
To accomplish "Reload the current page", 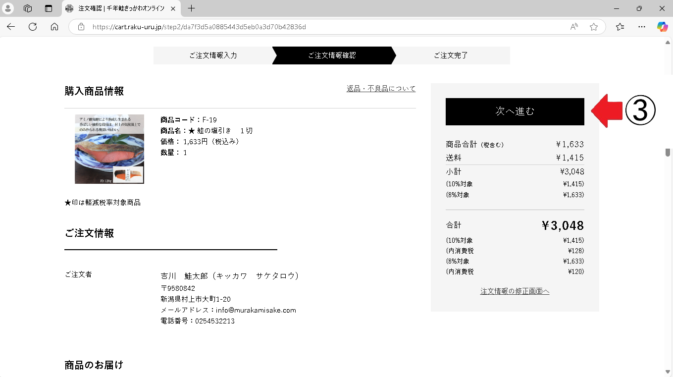I will (x=33, y=27).
